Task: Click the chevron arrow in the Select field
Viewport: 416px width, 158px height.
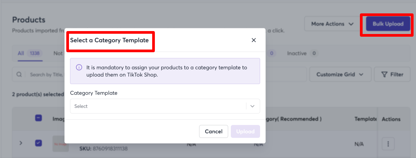Action: coord(252,106)
